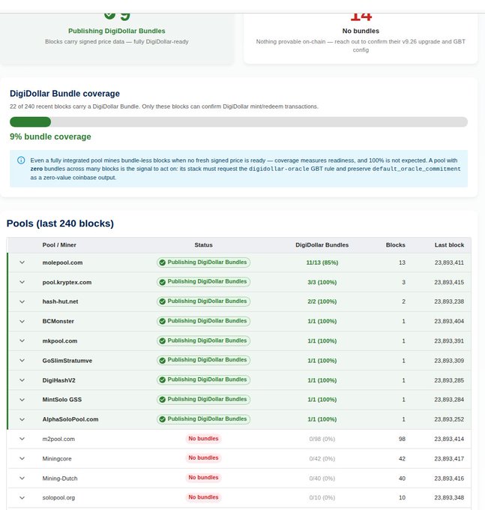Click the molepool.com pool name

[x=62, y=262]
